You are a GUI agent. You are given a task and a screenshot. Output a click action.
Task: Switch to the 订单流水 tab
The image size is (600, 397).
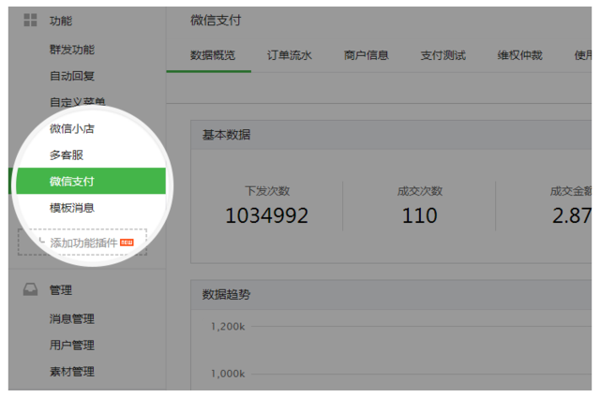click(x=290, y=56)
